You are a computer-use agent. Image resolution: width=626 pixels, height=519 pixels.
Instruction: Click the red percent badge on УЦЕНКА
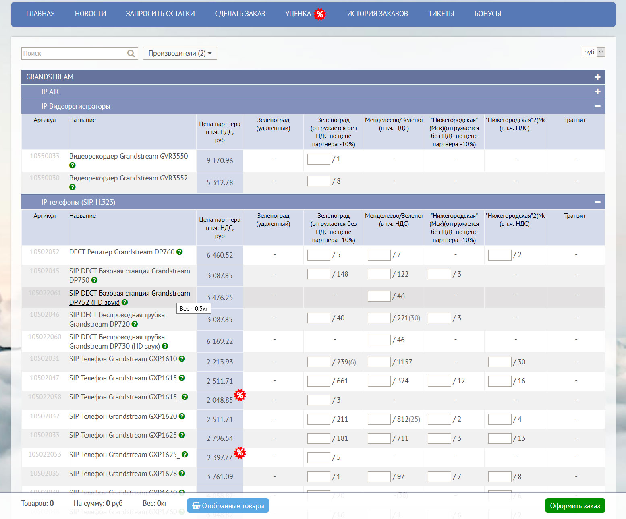click(x=320, y=14)
